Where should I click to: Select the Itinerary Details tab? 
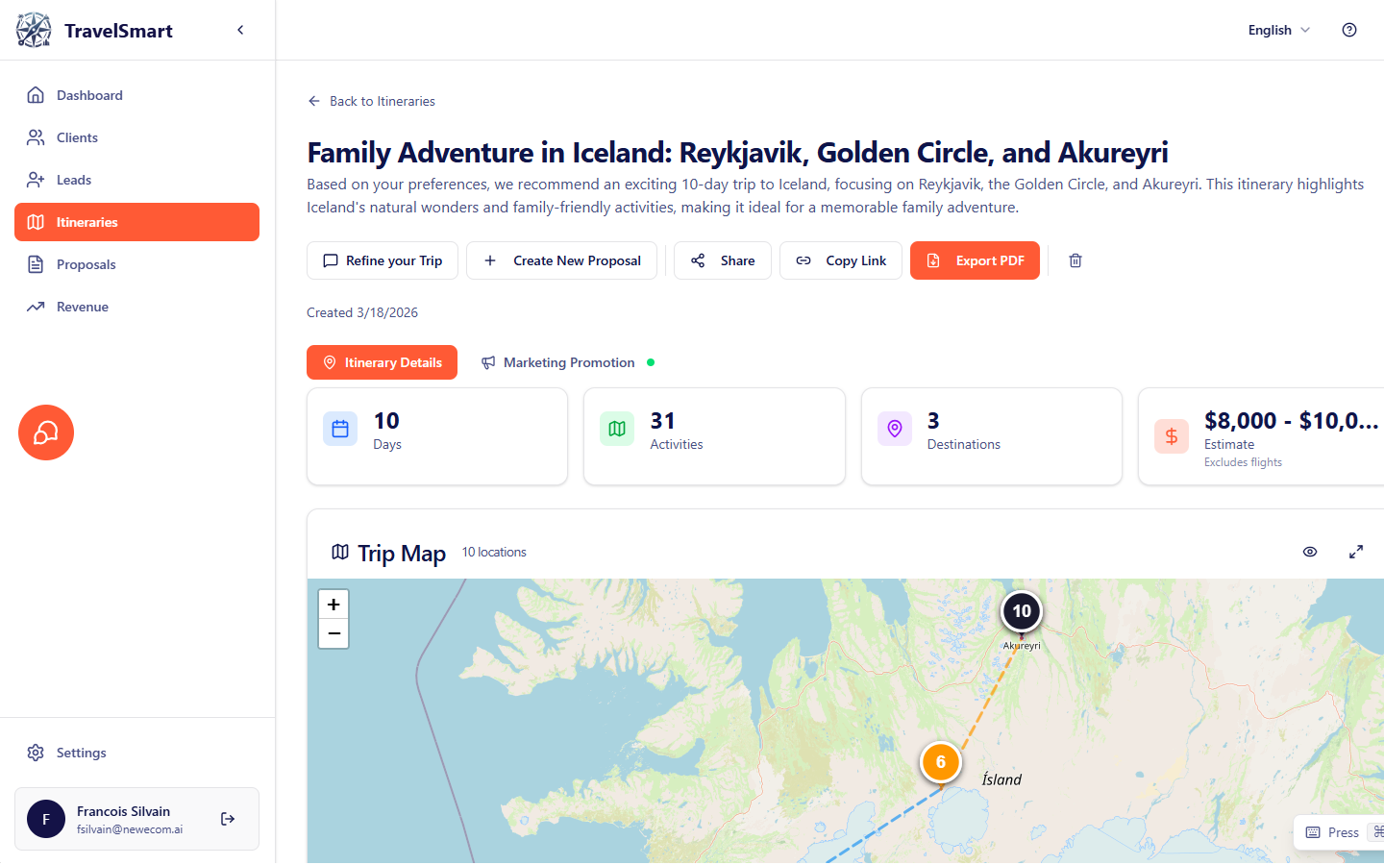pyautogui.click(x=382, y=362)
